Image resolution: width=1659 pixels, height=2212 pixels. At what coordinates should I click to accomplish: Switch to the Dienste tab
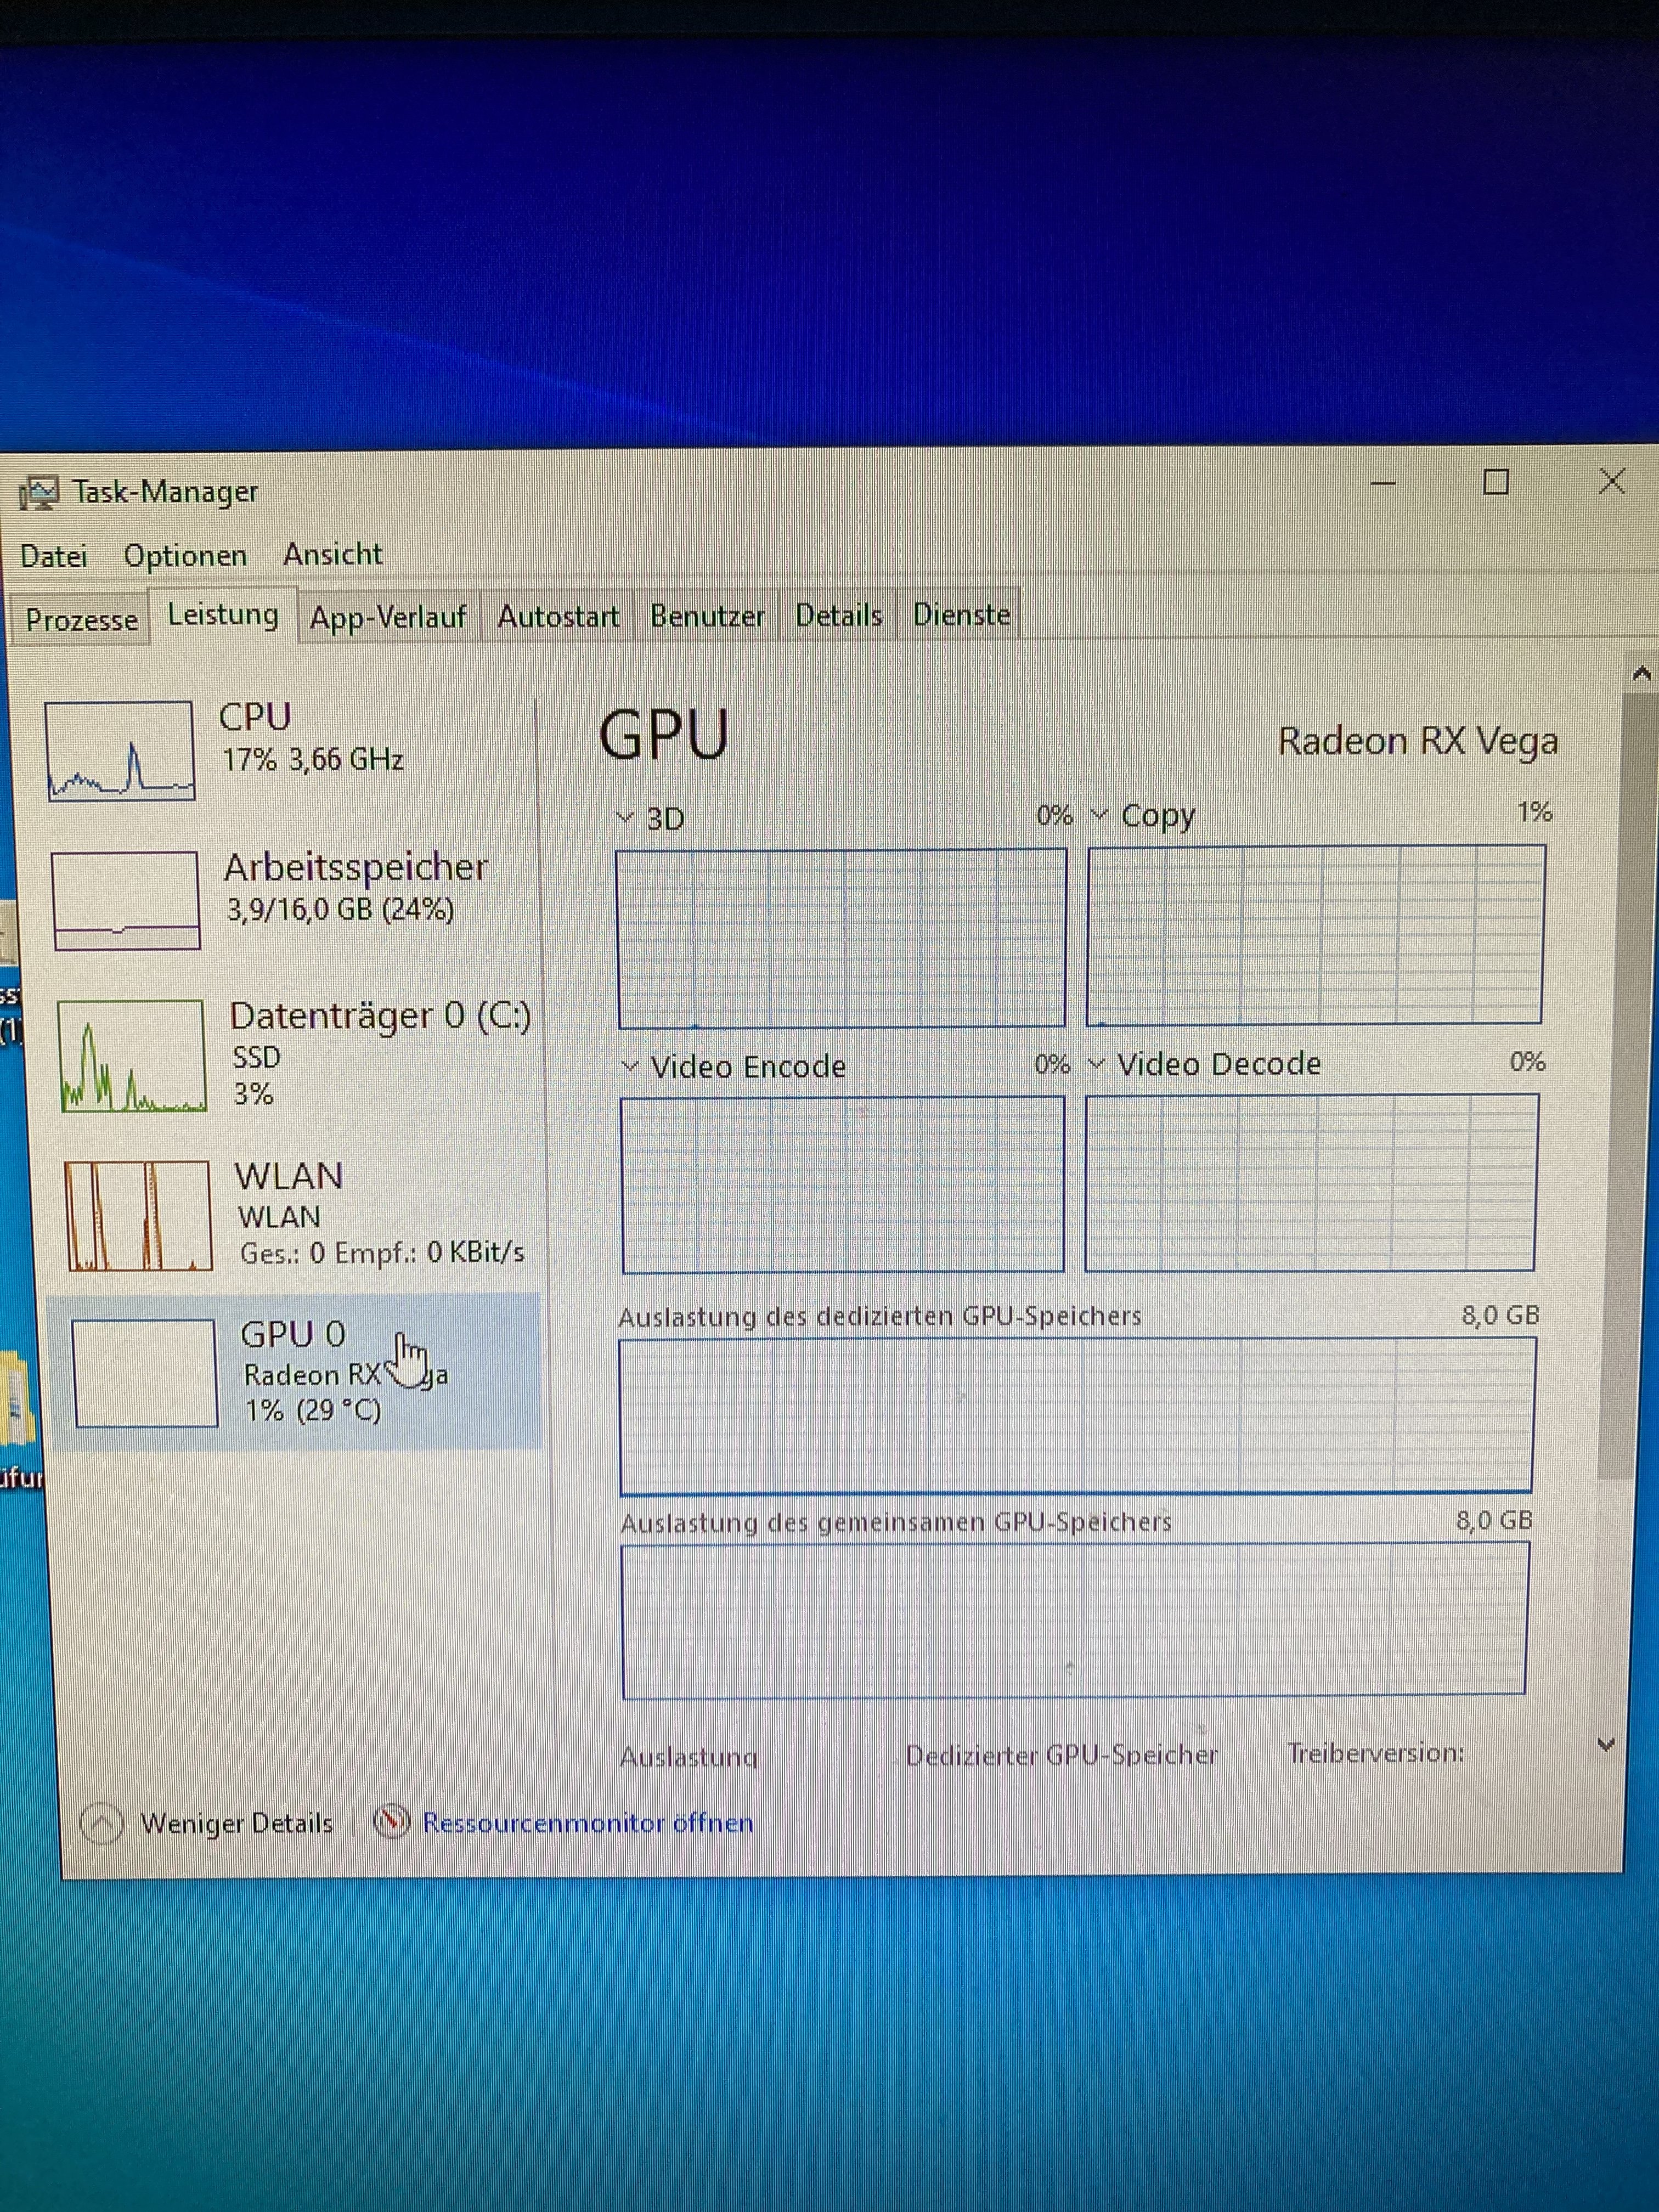pyautogui.click(x=961, y=614)
